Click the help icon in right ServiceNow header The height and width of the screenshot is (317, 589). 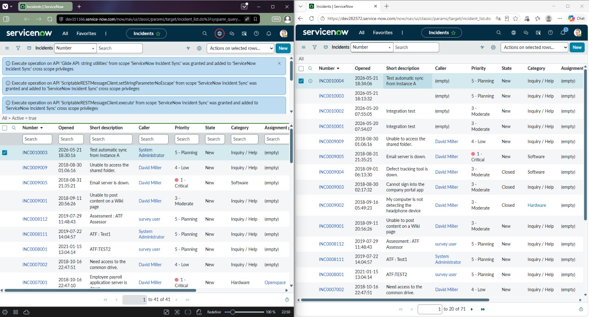[x=550, y=33]
